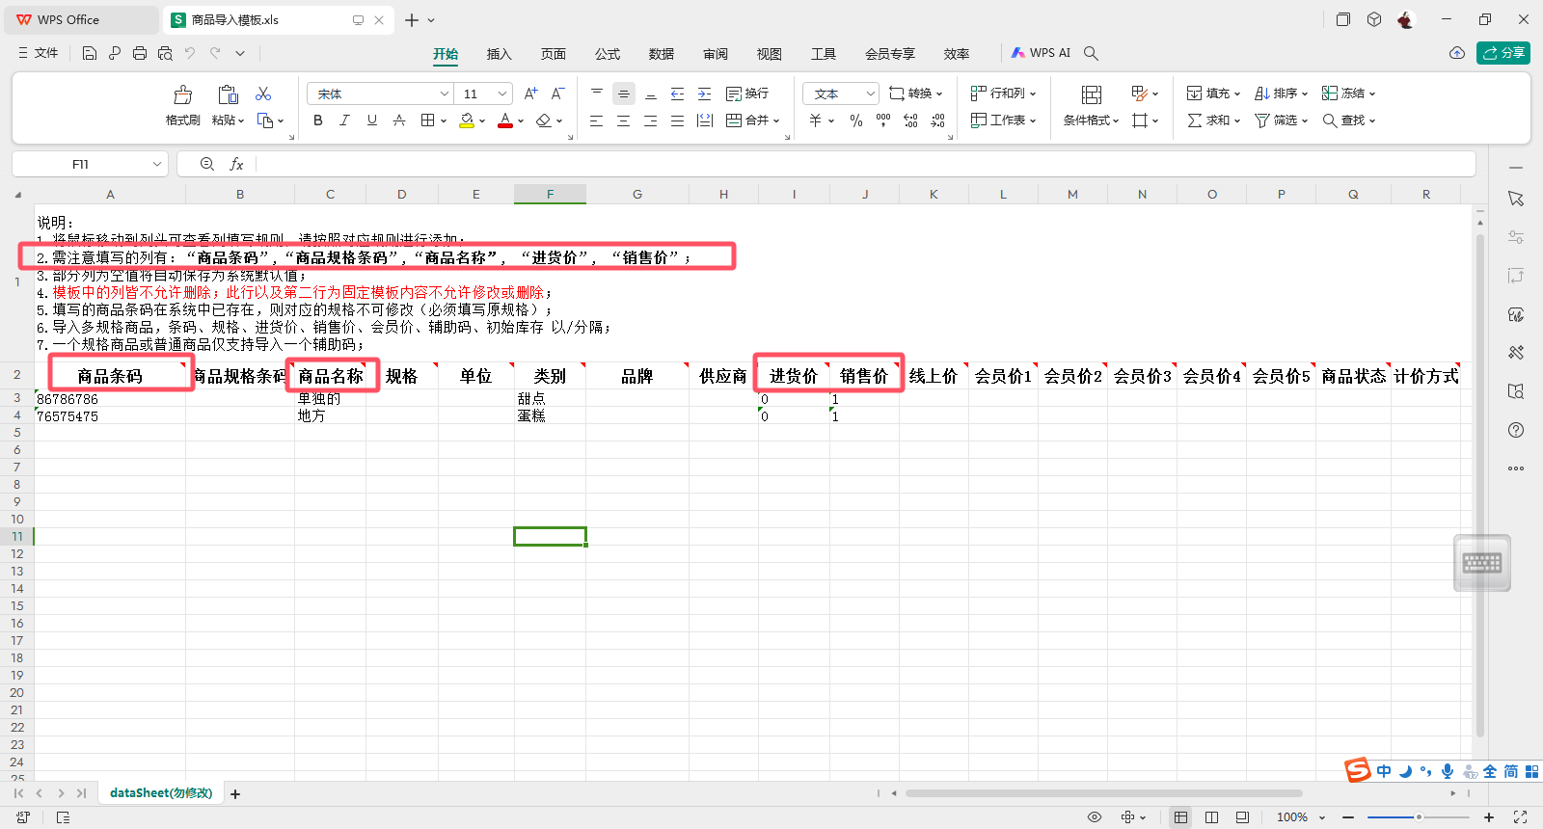Click the increase indent icon

[x=704, y=94]
